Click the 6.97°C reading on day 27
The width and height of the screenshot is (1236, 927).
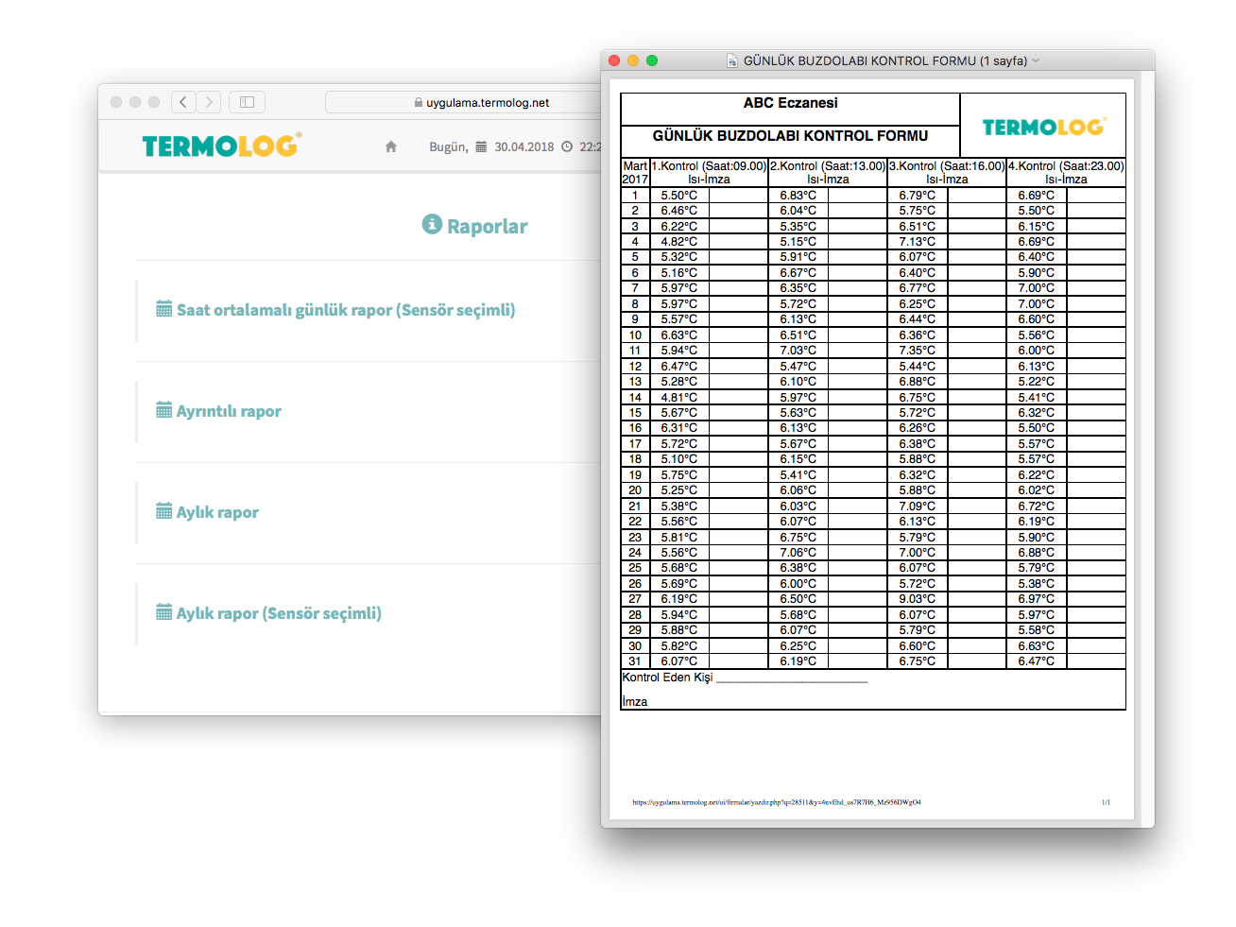[1037, 599]
